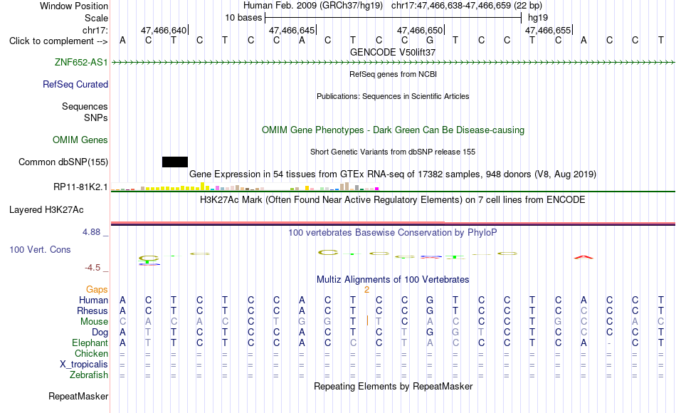Click the H3K27Ac Mark ENCODE track title
Image resolution: width=676 pixels, height=413 pixels.
tap(393, 200)
